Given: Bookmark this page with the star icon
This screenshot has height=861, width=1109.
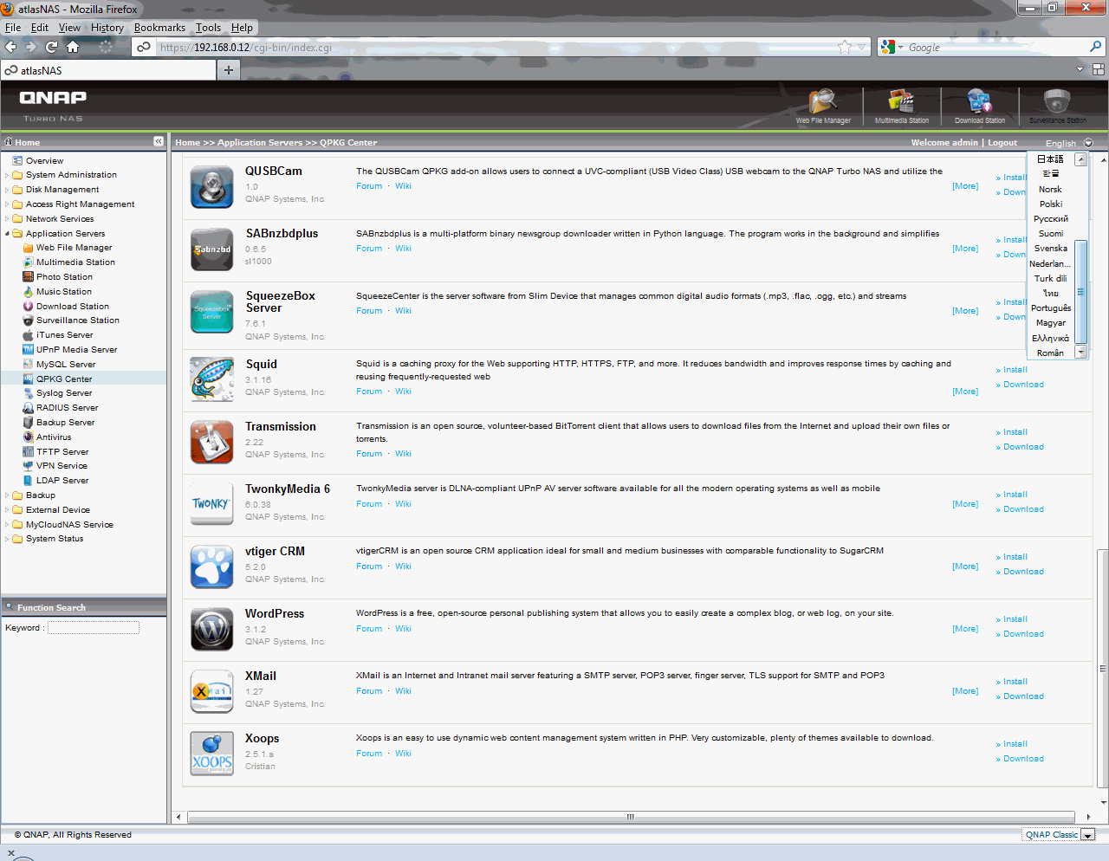Looking at the screenshot, I should (x=845, y=47).
